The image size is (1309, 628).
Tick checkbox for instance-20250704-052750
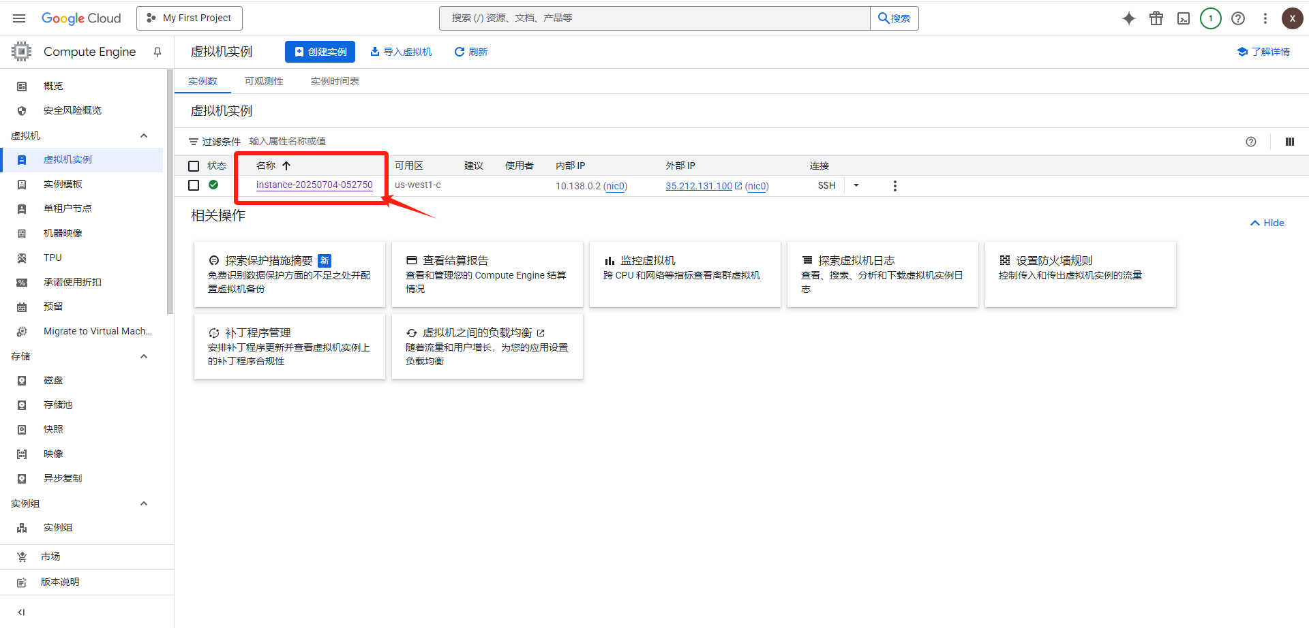194,185
